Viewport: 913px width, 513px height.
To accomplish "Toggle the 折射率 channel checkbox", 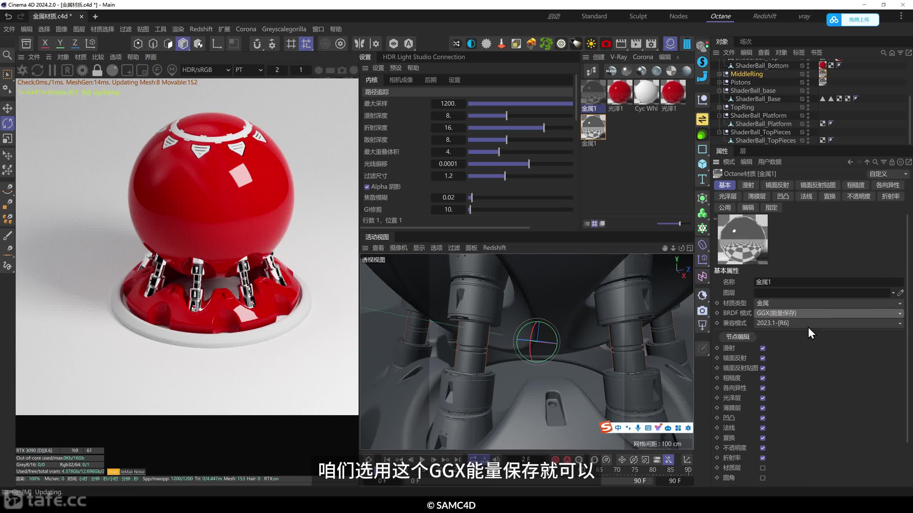I will 762,458.
